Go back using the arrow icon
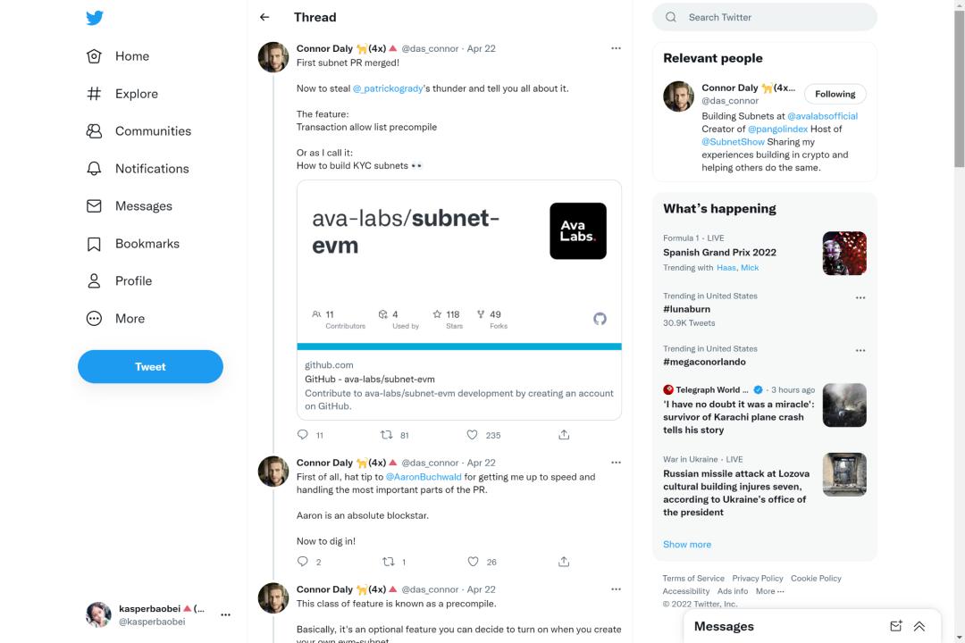 pos(264,17)
